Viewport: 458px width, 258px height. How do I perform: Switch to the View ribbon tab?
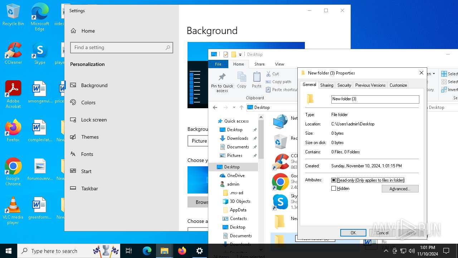279,64
